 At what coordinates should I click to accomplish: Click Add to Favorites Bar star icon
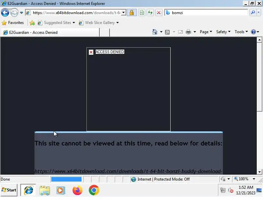(x=32, y=23)
